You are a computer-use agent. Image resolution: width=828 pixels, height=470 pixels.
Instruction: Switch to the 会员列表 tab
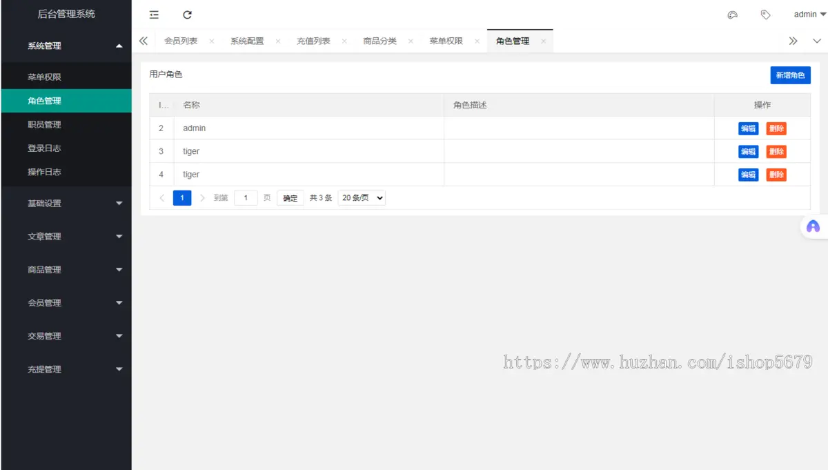[x=181, y=41]
